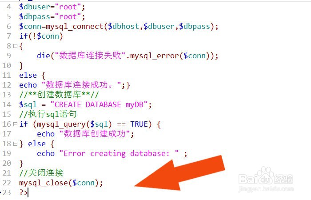Click the orange arrow annotation

pyautogui.click(x=179, y=172)
